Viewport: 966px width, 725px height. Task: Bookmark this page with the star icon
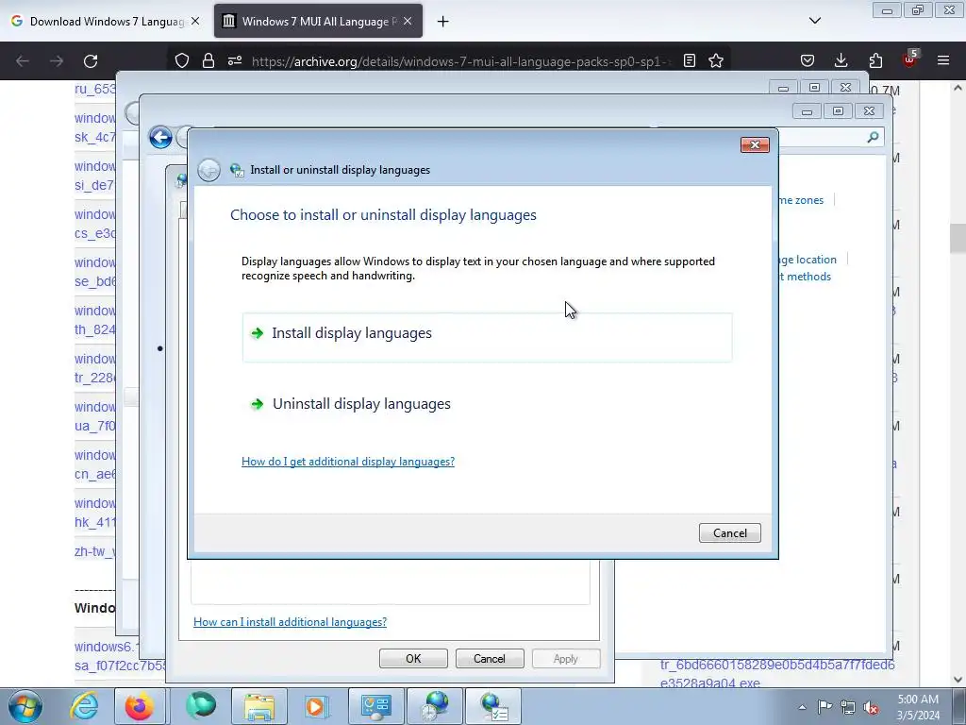tap(716, 60)
